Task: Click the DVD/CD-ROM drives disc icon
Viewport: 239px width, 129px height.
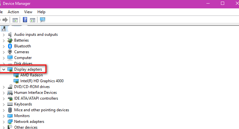Action: pos(10,87)
